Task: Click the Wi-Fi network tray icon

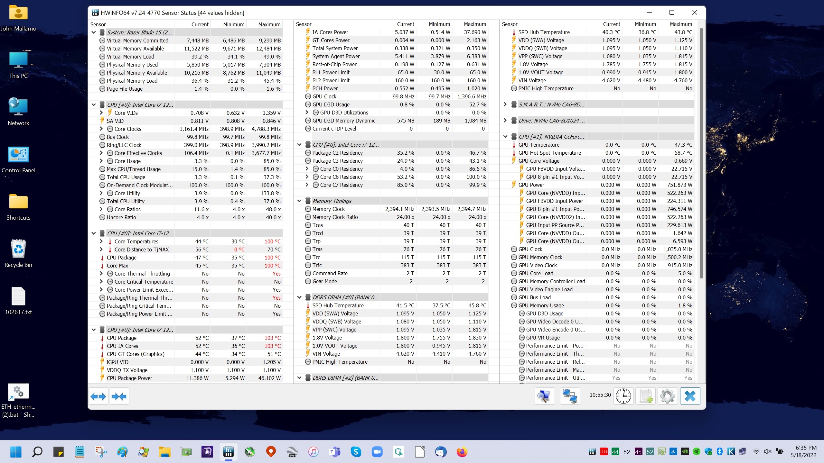Action: click(x=756, y=452)
